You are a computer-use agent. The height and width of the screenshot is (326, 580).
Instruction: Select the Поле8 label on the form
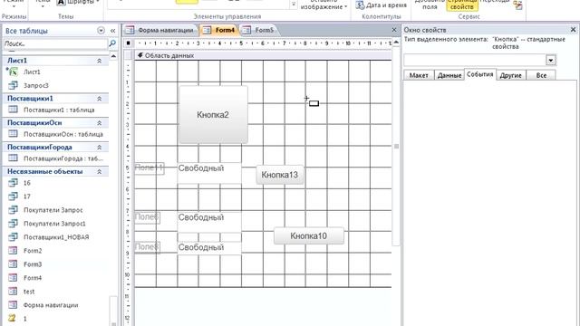tap(147, 247)
